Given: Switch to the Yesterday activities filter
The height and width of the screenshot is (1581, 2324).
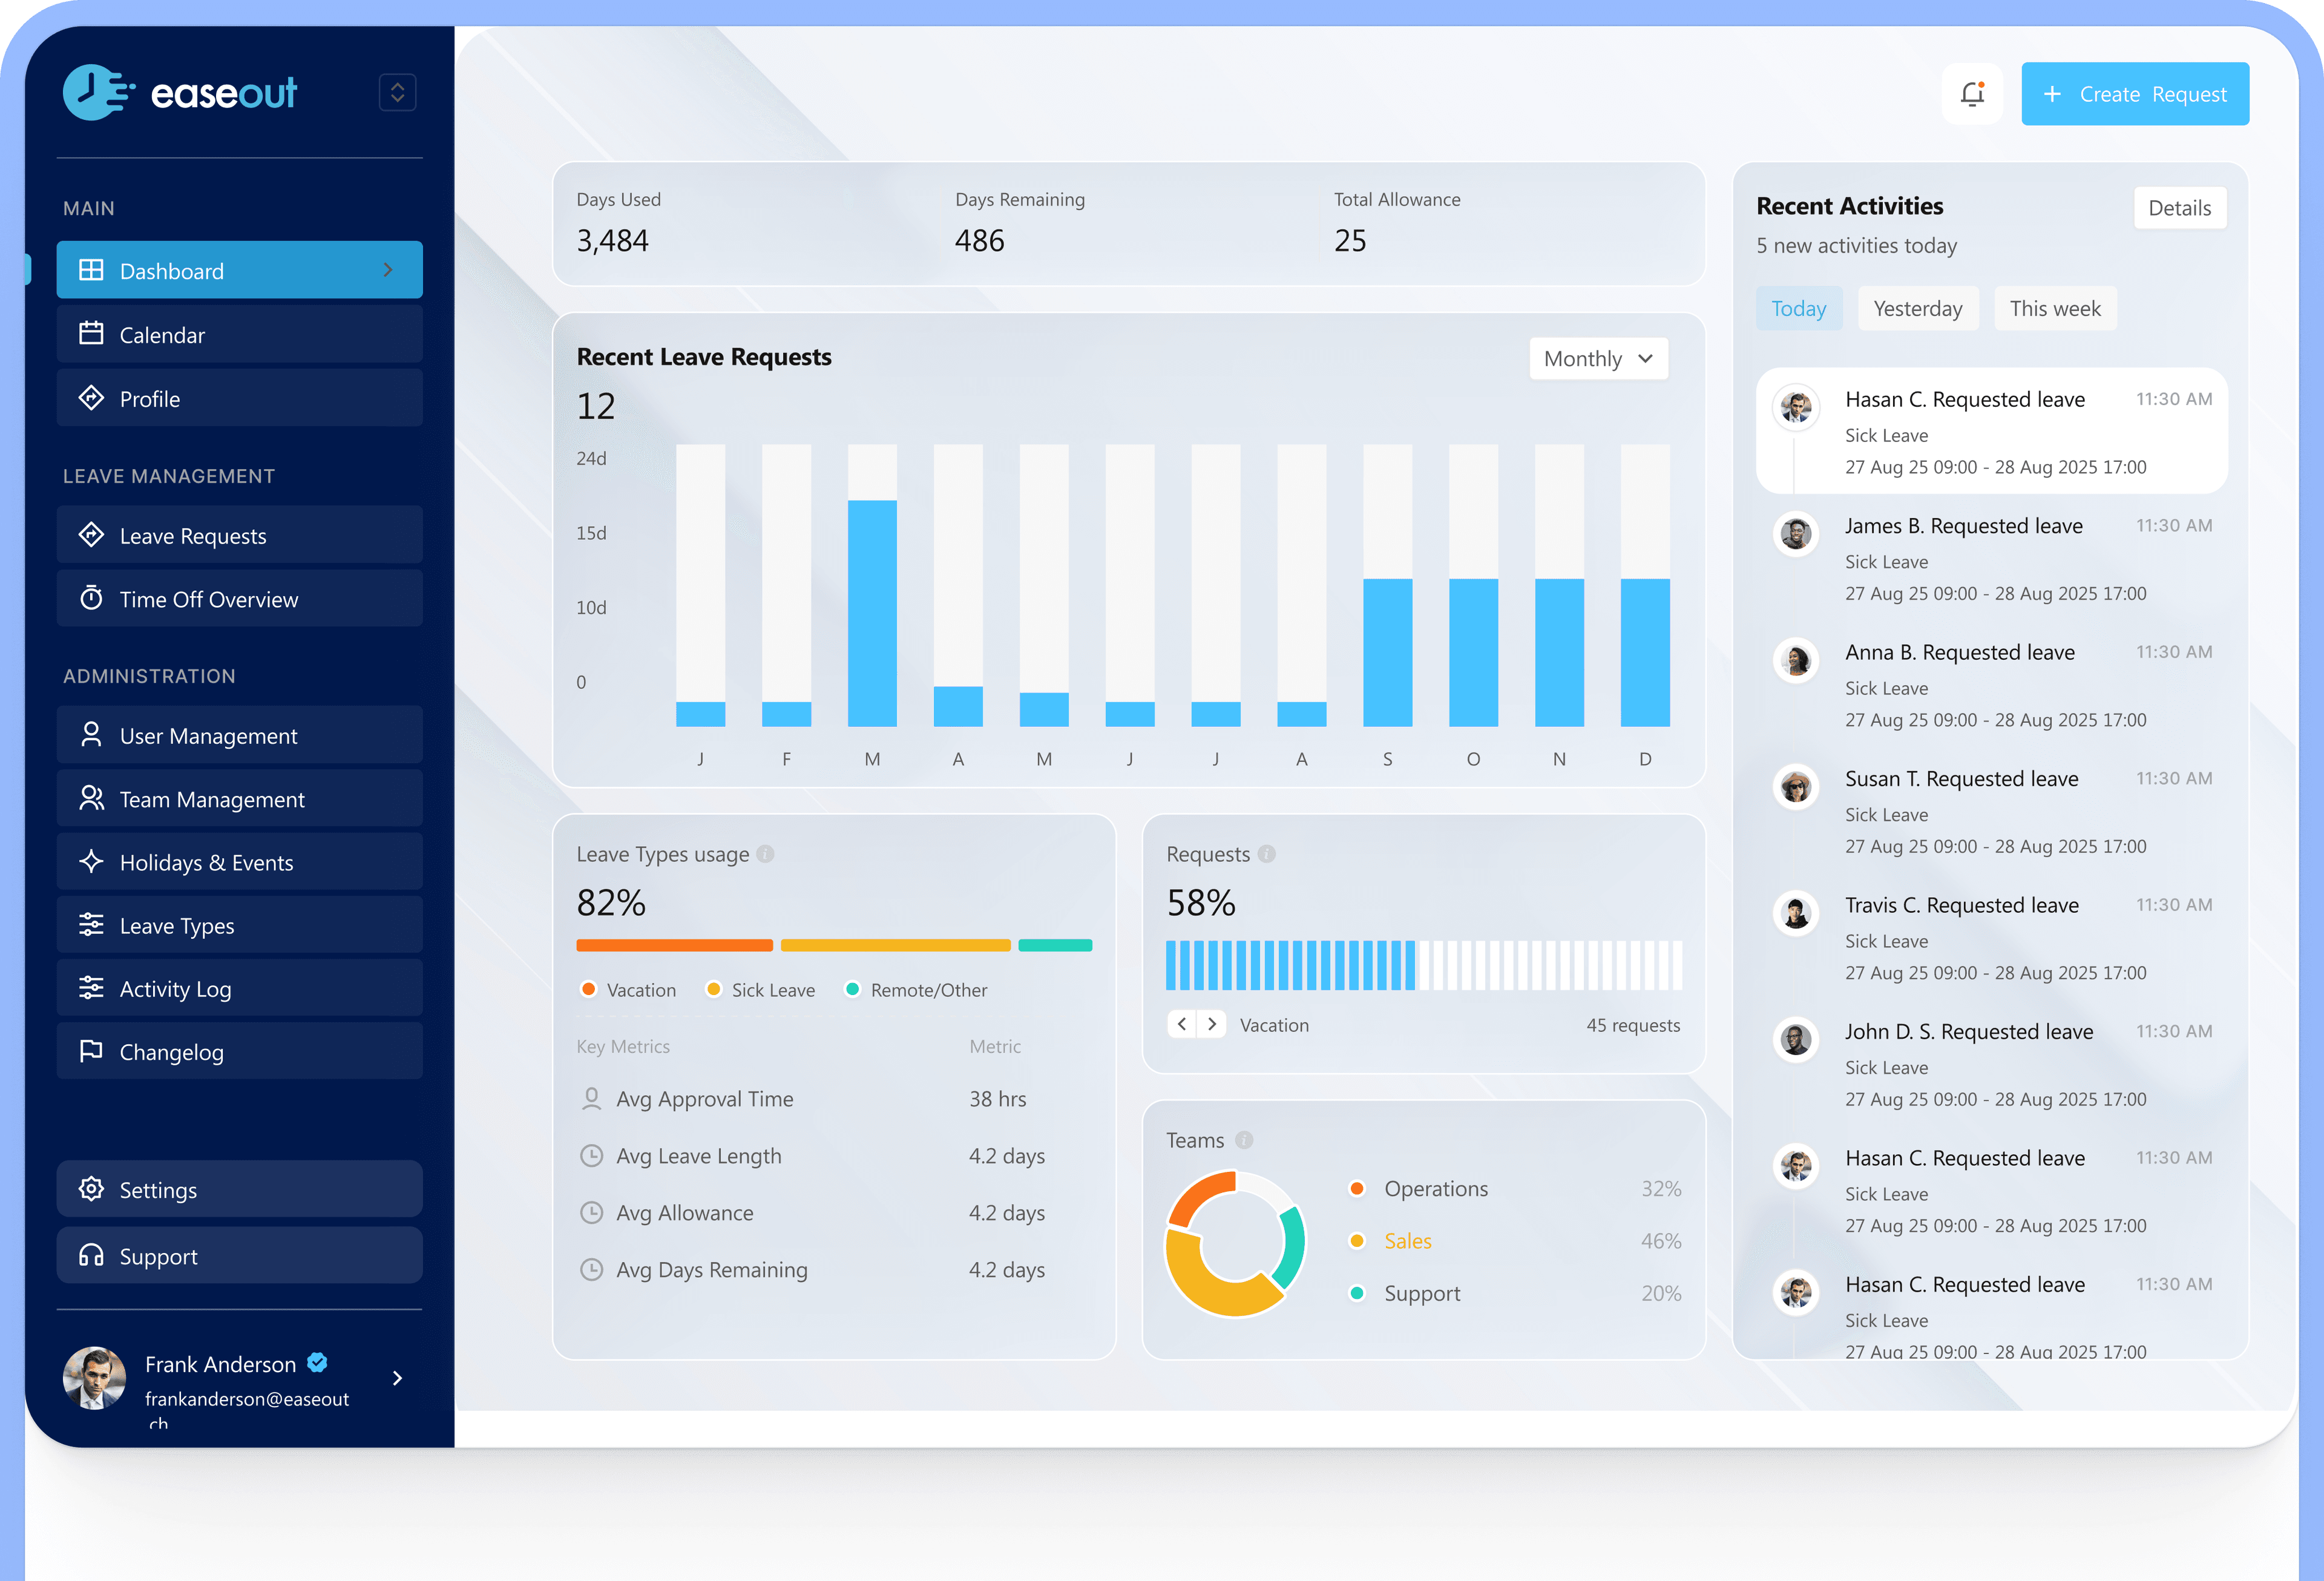Looking at the screenshot, I should [1918, 308].
